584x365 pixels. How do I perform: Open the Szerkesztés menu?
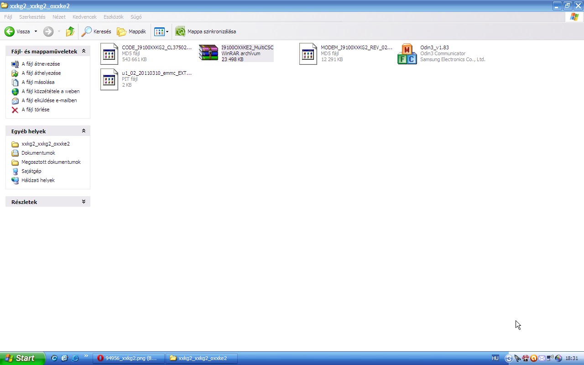point(32,17)
